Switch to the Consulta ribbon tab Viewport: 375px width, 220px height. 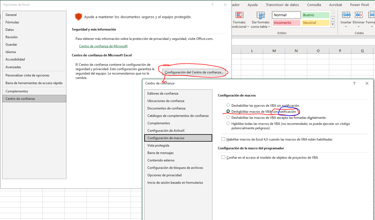(x=314, y=5)
